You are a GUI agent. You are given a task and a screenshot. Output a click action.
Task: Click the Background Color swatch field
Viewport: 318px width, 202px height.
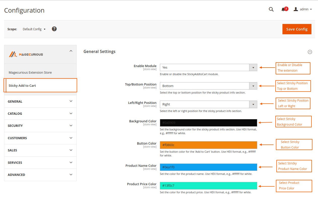coord(208,123)
